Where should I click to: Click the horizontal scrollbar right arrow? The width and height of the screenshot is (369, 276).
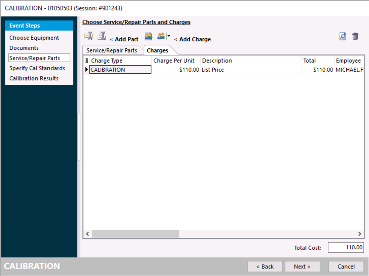360,234
